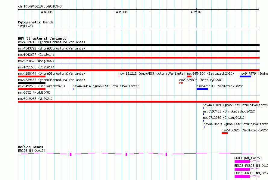The width and height of the screenshot is (268, 180).
Task: Open the DGV Structural Variants track title
Action: (42, 38)
